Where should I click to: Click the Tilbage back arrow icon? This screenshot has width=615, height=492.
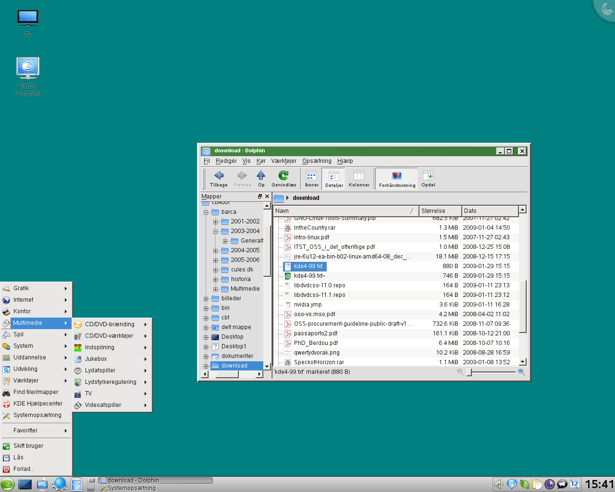click(219, 176)
